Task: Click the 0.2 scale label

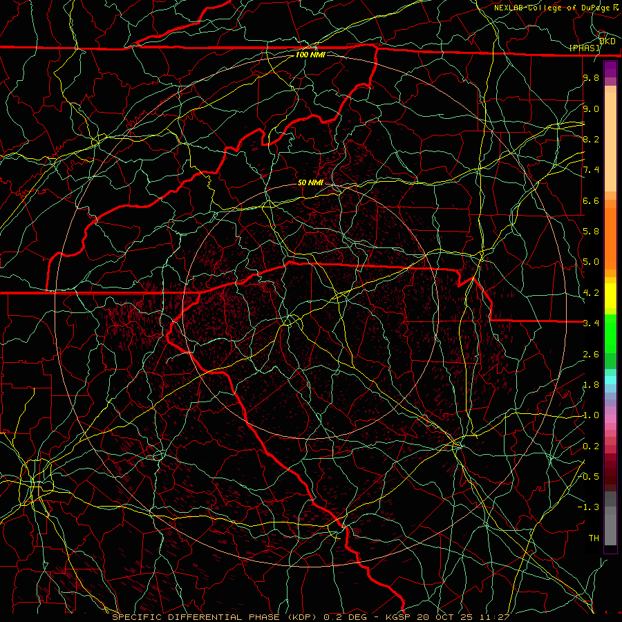Action: 591,446
